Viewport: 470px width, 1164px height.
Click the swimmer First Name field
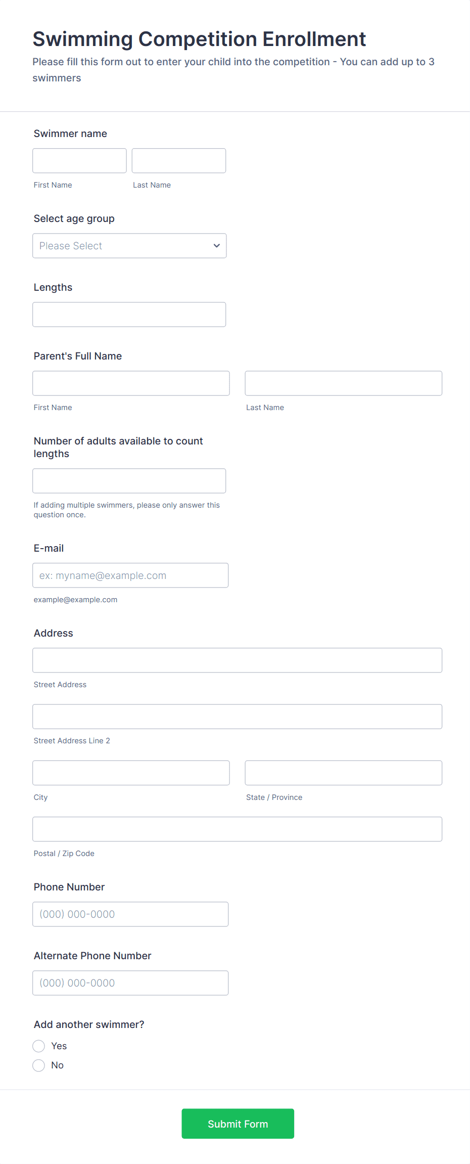79,160
